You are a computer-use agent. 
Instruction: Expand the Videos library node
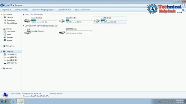[3, 40]
